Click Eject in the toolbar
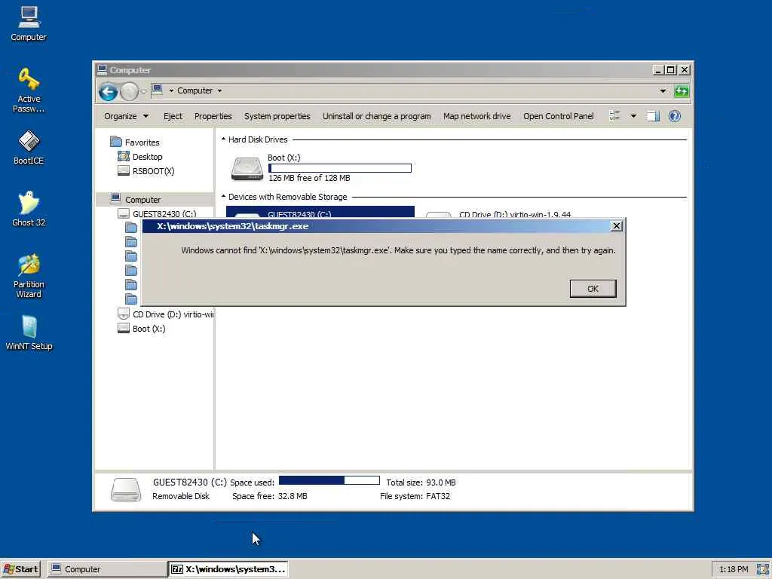This screenshot has height=579, width=772. point(173,116)
